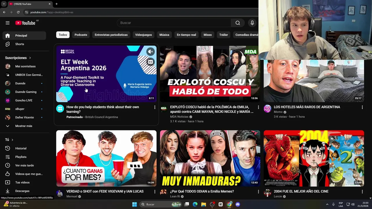
Task: Open British Council Argentina channel link
Action: pyautogui.click(x=101, y=117)
